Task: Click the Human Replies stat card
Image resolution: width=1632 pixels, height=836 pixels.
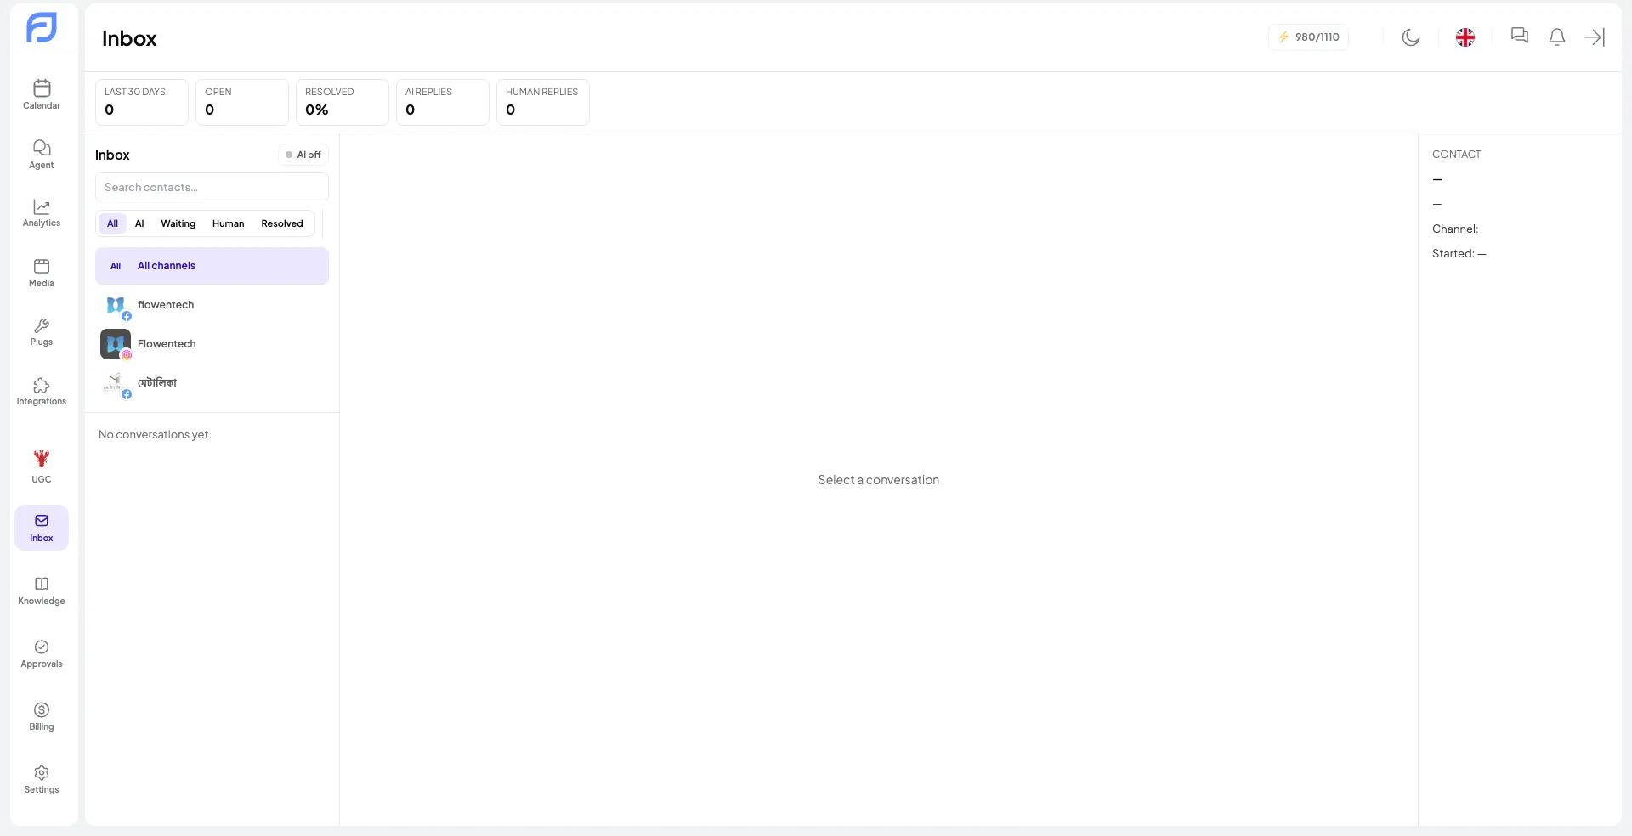Action: tap(543, 102)
